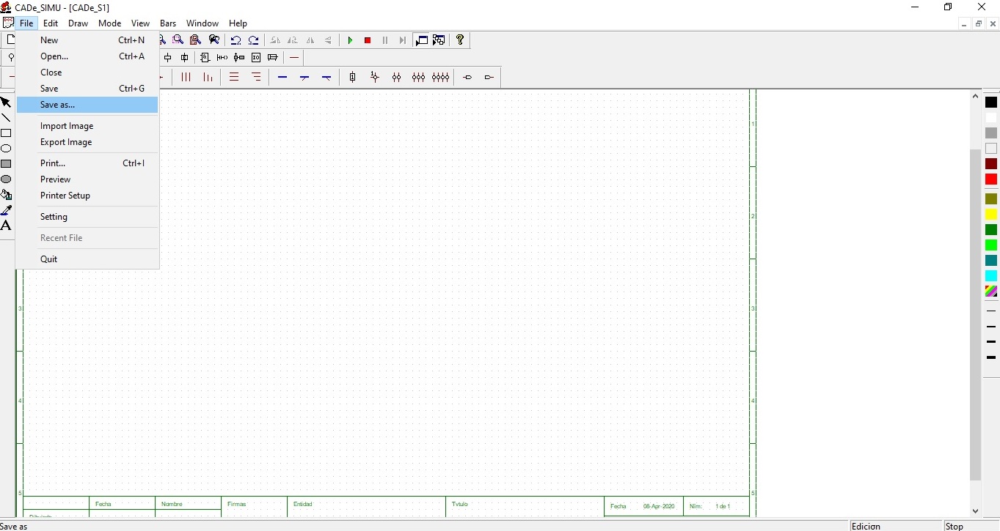
Task: Select Import Image menu entry
Action: point(87,126)
